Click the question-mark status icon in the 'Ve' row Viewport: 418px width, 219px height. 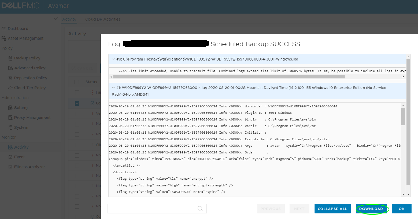92,113
